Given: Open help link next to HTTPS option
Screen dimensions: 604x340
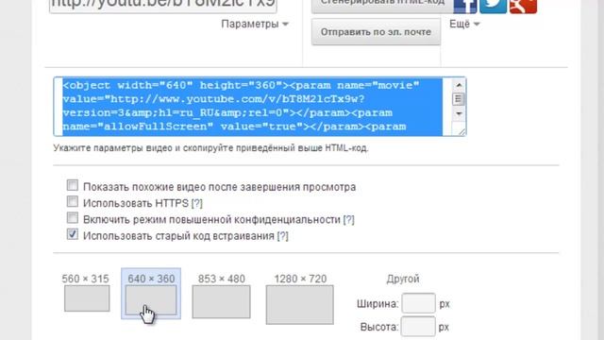Looking at the screenshot, I should point(197,203).
